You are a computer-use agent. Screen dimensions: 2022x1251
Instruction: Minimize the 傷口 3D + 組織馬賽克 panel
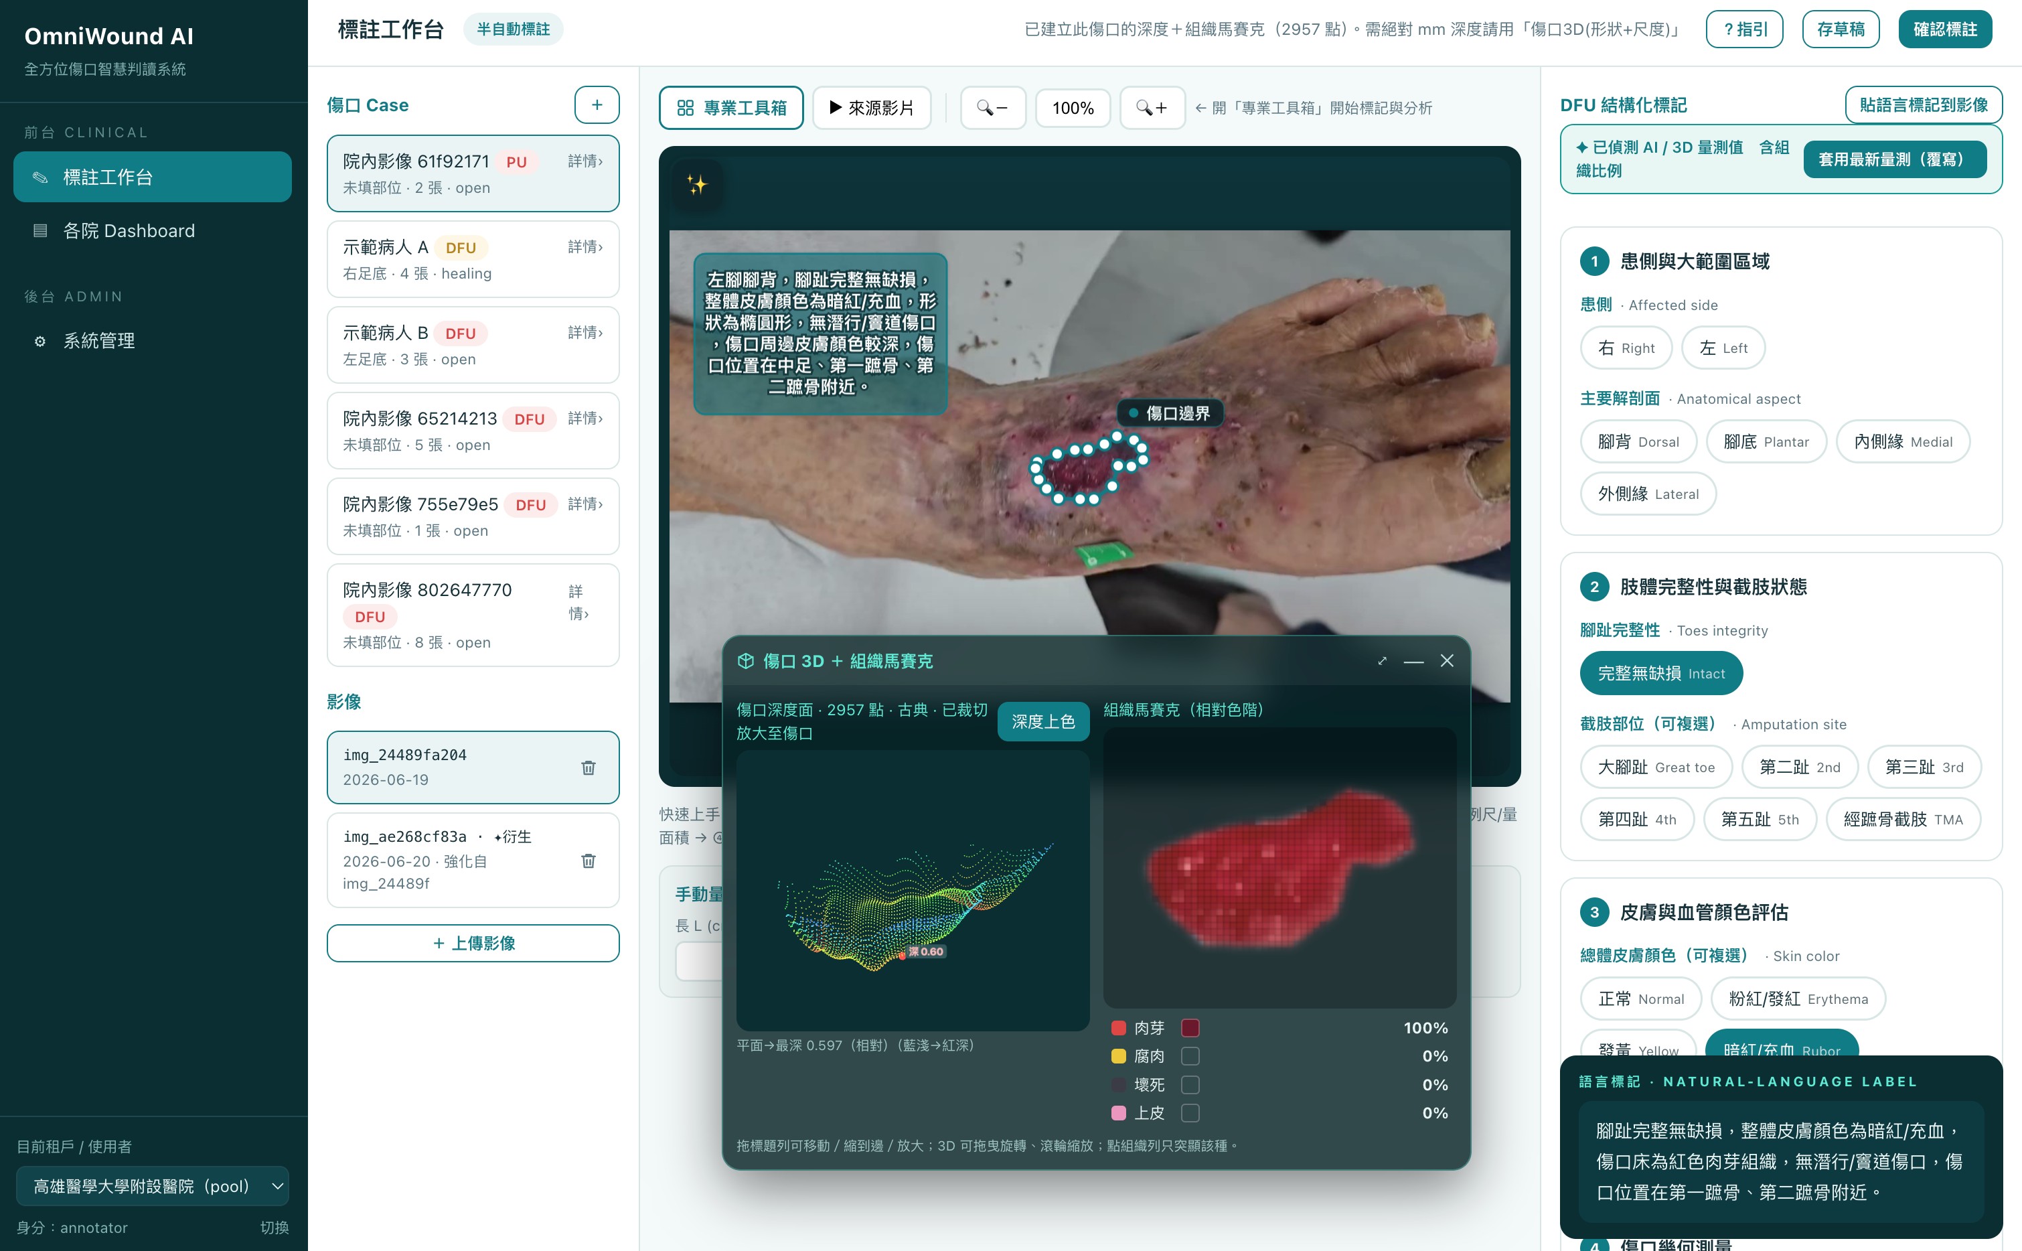tap(1413, 661)
